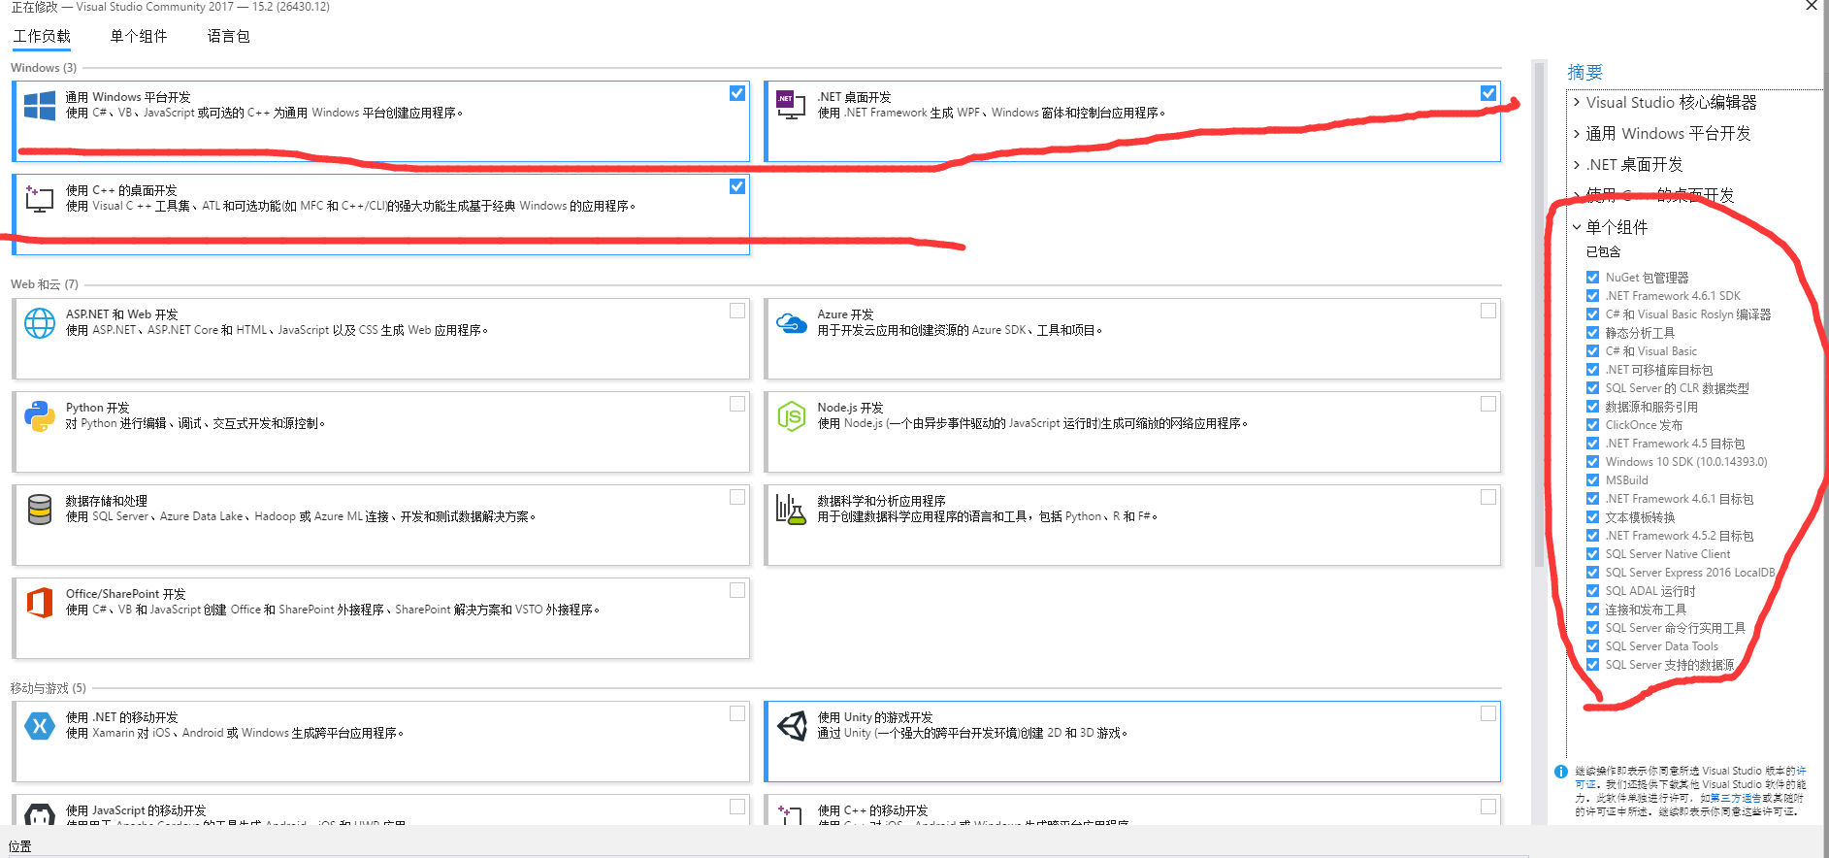
Task: Check 使用 C++ 的移动开发 checkbox
Action: (x=1488, y=807)
